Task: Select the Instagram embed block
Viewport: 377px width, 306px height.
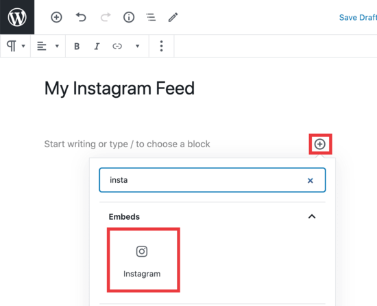Action: [143, 260]
